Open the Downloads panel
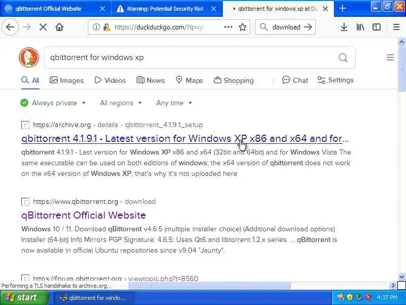Viewport: 406px width, 305px height. click(x=344, y=27)
